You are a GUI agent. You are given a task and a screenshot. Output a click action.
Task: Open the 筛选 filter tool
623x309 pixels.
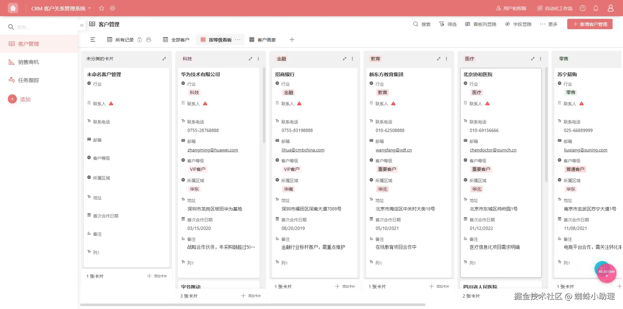pos(448,24)
